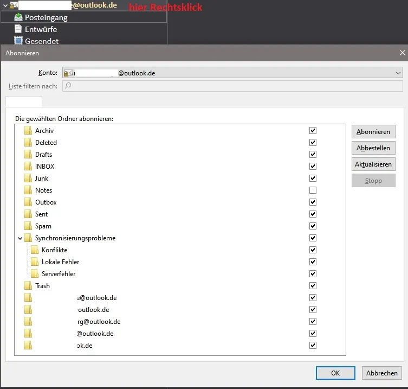
Task: Click the Konflikte folder icon
Action: 35,250
